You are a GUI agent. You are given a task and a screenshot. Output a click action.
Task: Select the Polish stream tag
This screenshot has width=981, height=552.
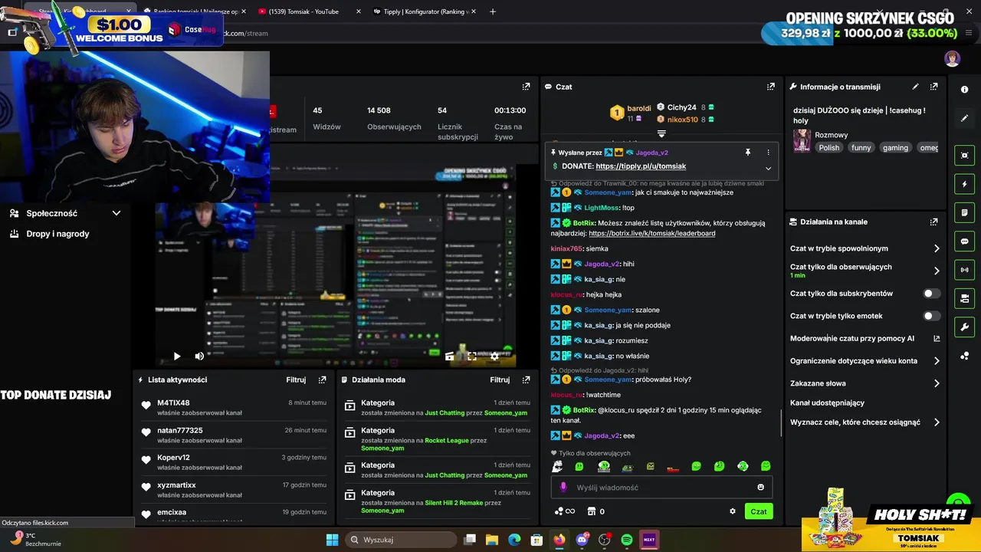point(829,148)
